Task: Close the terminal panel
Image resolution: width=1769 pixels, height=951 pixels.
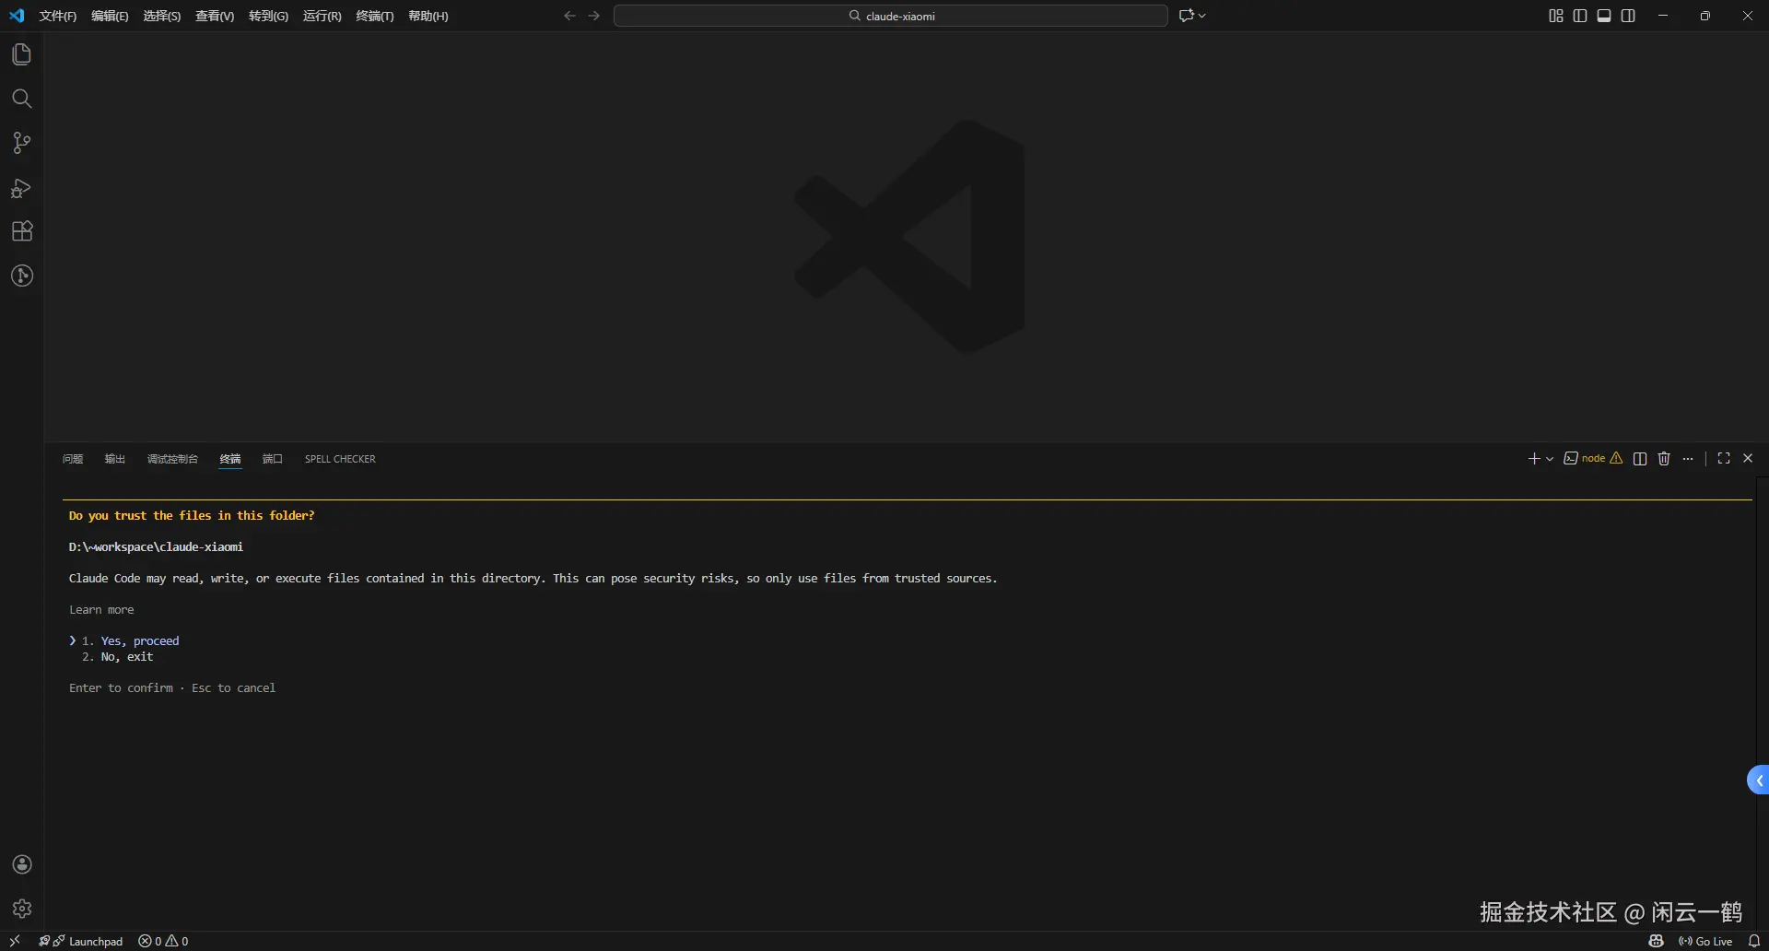Action: coord(1748,458)
